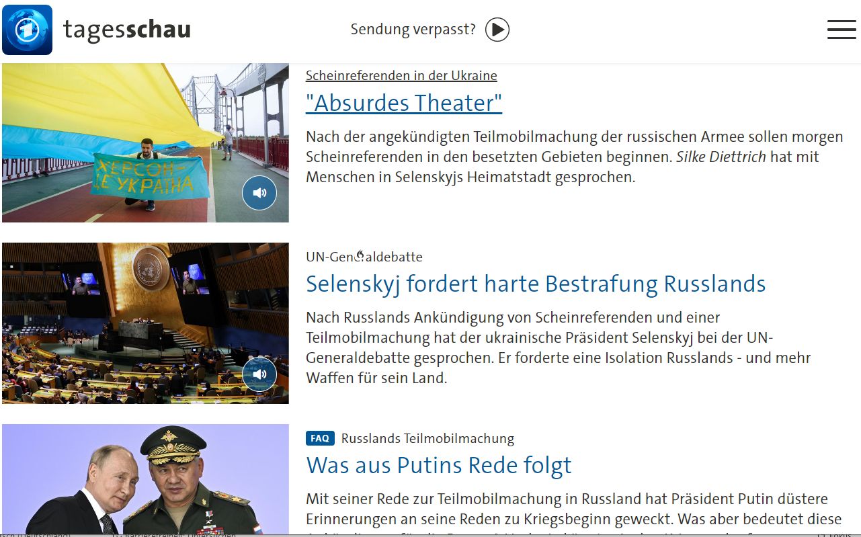Open the UN General Assembly hall photo
The width and height of the screenshot is (861, 537).
(145, 323)
